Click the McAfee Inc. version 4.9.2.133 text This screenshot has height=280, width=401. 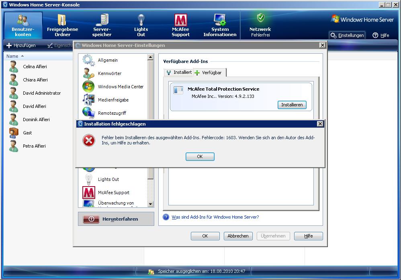pyautogui.click(x=223, y=96)
